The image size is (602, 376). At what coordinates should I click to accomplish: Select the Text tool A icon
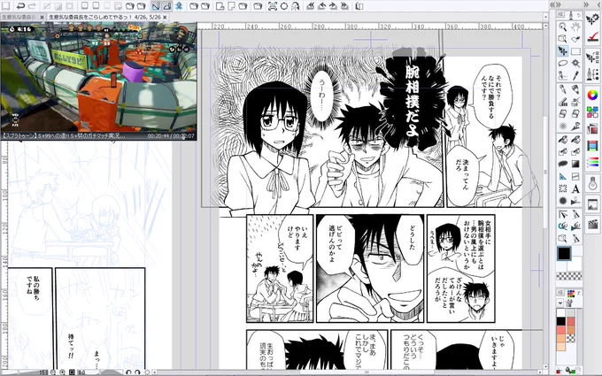(575, 188)
